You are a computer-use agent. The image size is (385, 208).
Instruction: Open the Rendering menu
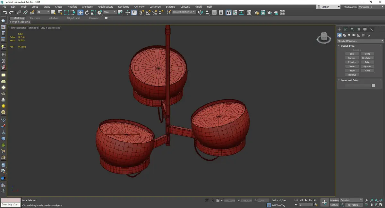click(x=124, y=7)
